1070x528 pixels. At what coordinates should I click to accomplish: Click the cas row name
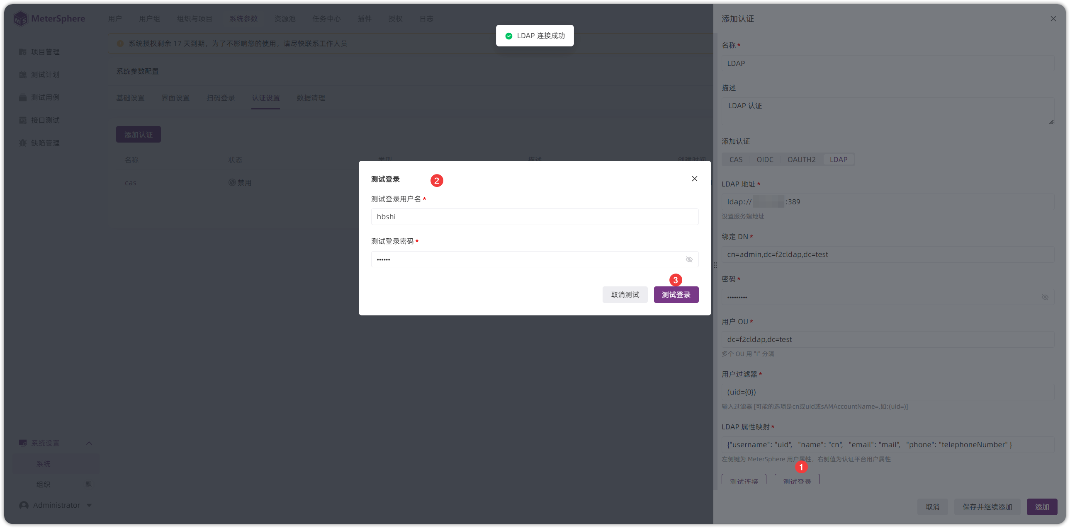click(x=130, y=183)
